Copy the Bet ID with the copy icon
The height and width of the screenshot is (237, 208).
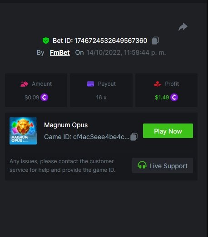155,41
